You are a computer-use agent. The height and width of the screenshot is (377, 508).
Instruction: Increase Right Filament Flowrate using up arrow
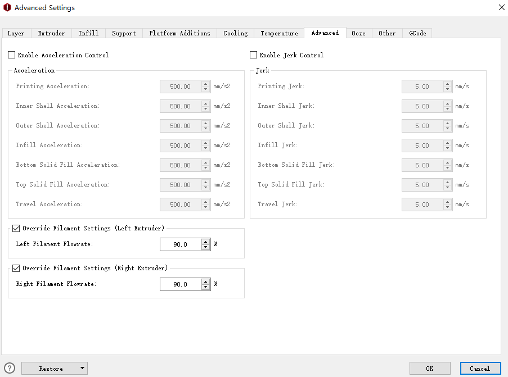pyautogui.click(x=206, y=281)
